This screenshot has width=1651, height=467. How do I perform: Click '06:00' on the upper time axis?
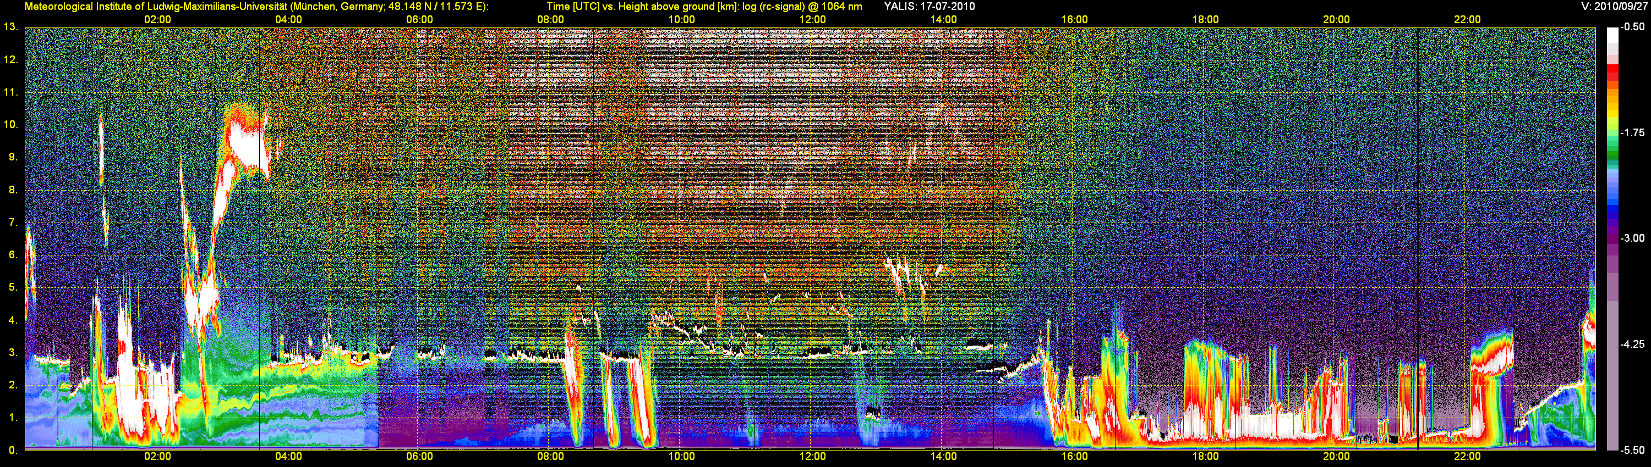tap(420, 19)
